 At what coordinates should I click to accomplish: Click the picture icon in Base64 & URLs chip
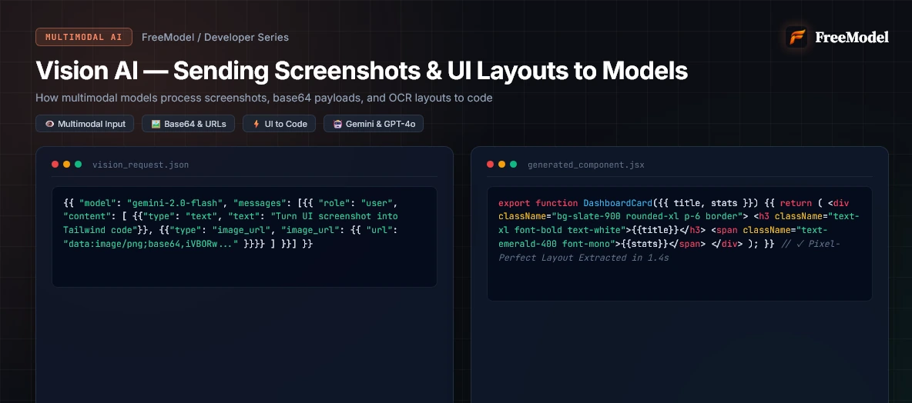click(x=156, y=124)
